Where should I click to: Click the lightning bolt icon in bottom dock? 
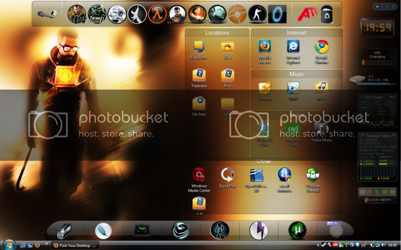pos(259,230)
